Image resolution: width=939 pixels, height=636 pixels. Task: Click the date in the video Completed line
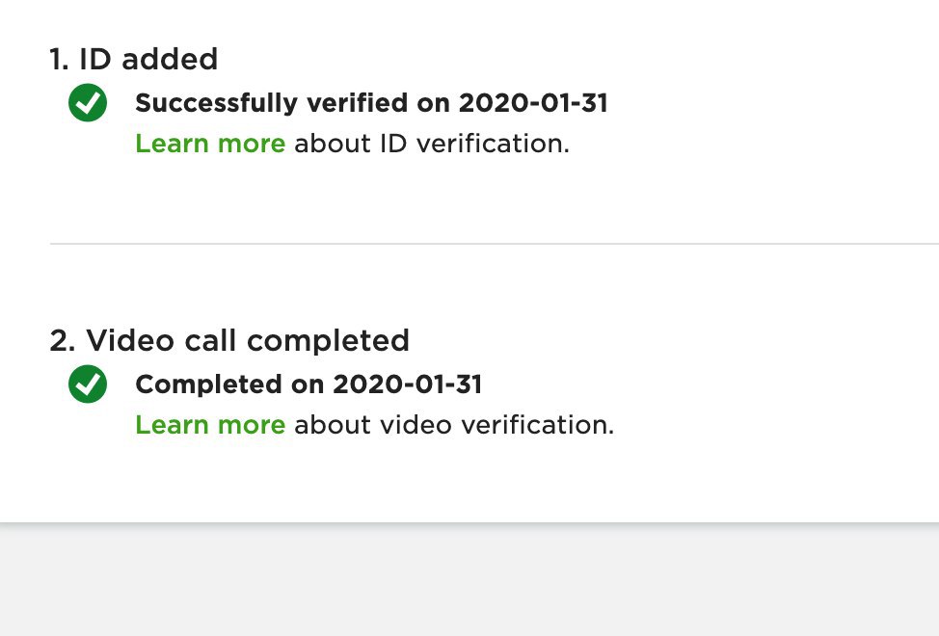407,384
